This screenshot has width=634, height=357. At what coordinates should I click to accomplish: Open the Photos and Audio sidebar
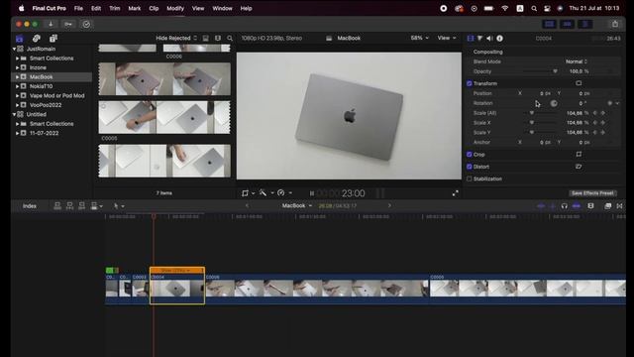point(37,39)
